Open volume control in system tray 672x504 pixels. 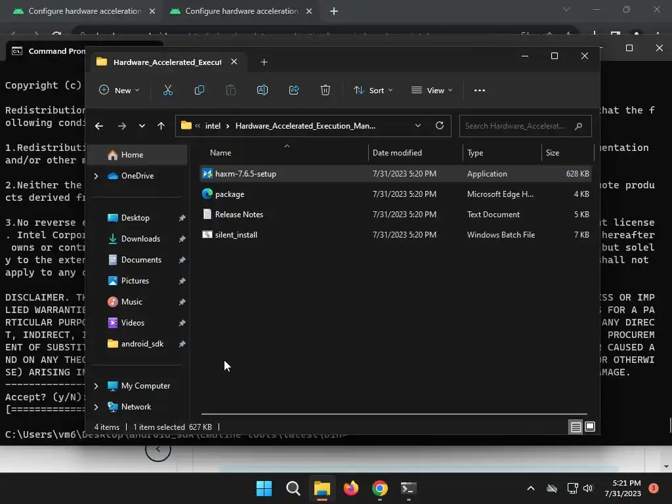pos(588,488)
